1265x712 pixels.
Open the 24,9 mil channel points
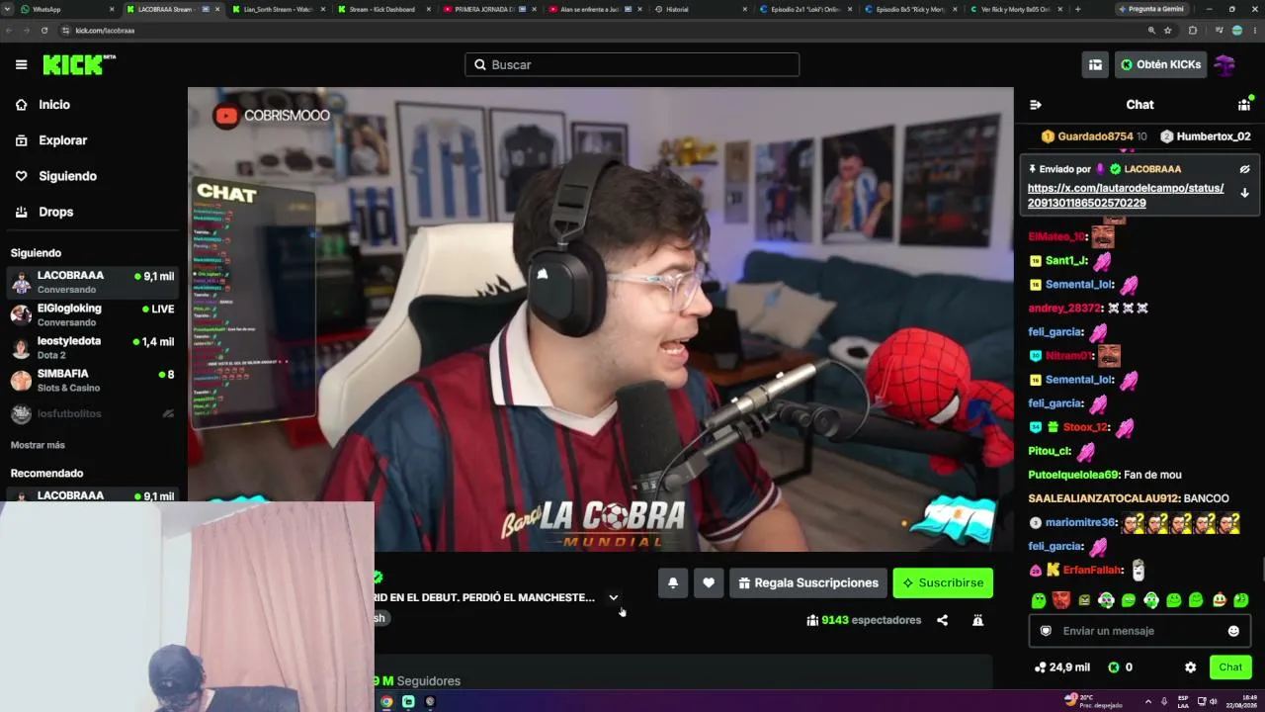pyautogui.click(x=1062, y=667)
